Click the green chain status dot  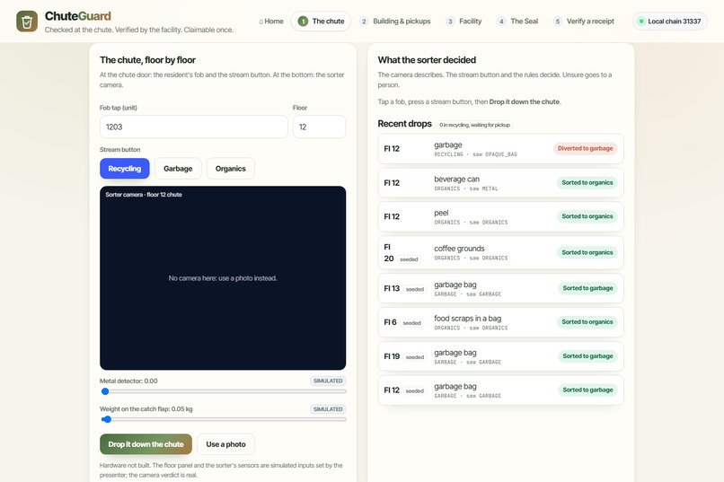tap(640, 22)
